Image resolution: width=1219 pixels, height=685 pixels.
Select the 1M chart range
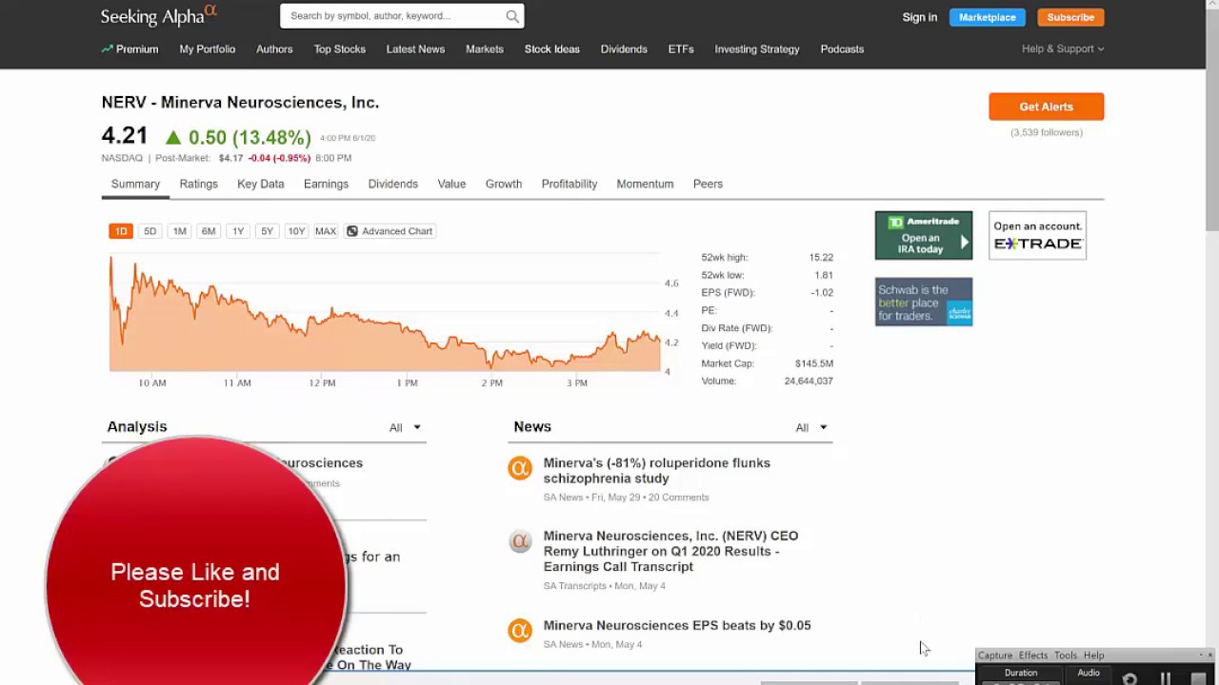pyautogui.click(x=179, y=231)
